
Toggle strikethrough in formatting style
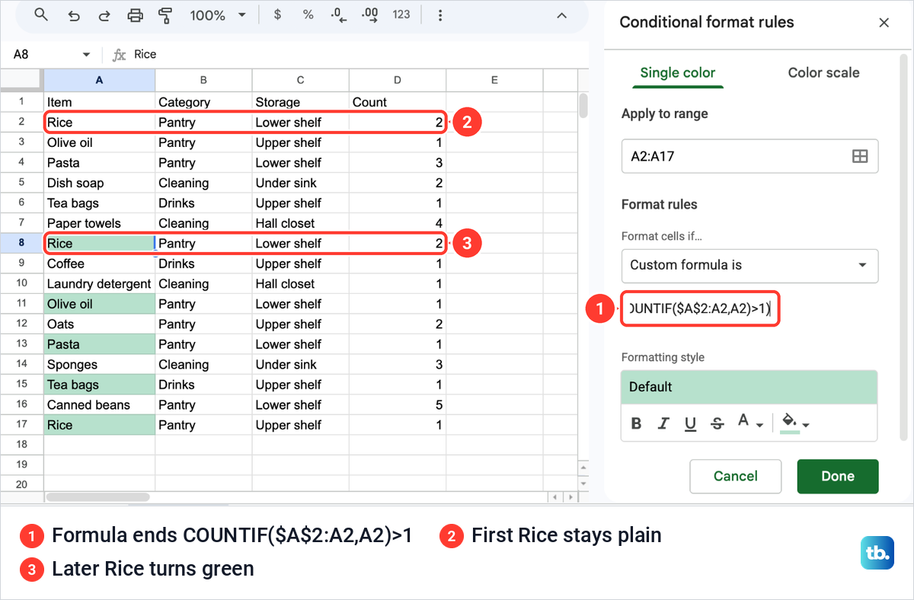coord(717,423)
